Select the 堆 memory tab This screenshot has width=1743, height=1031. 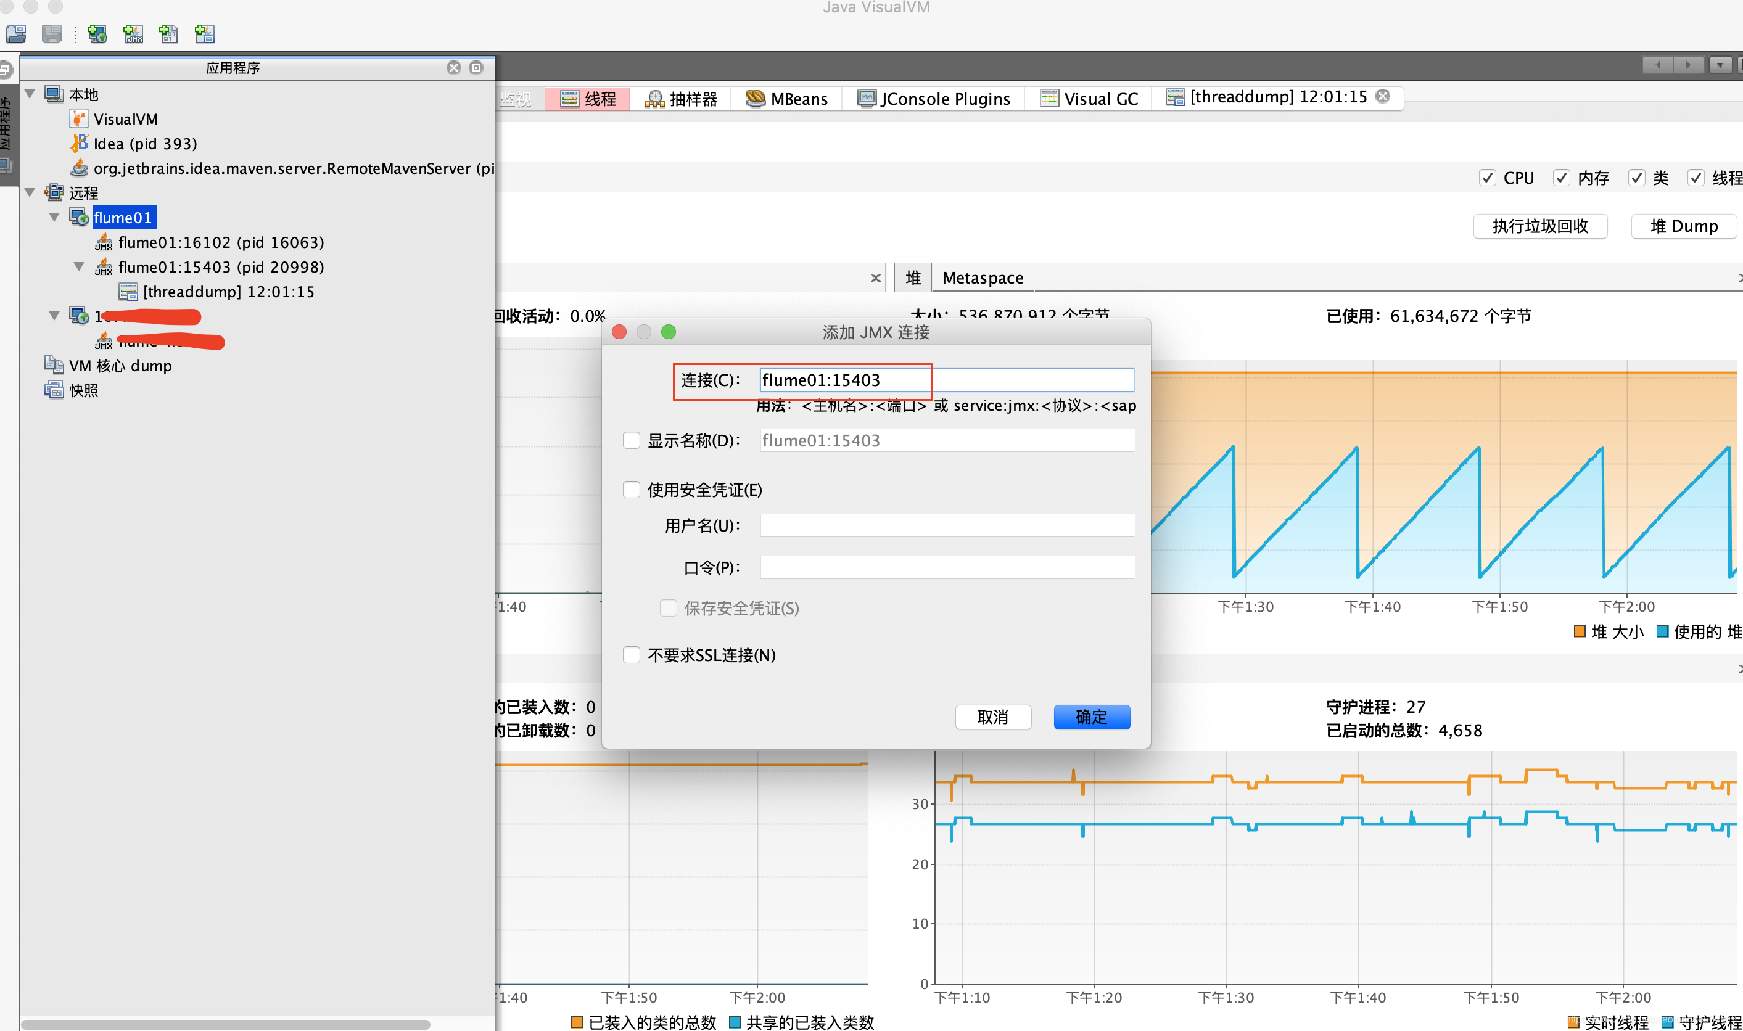[913, 278]
